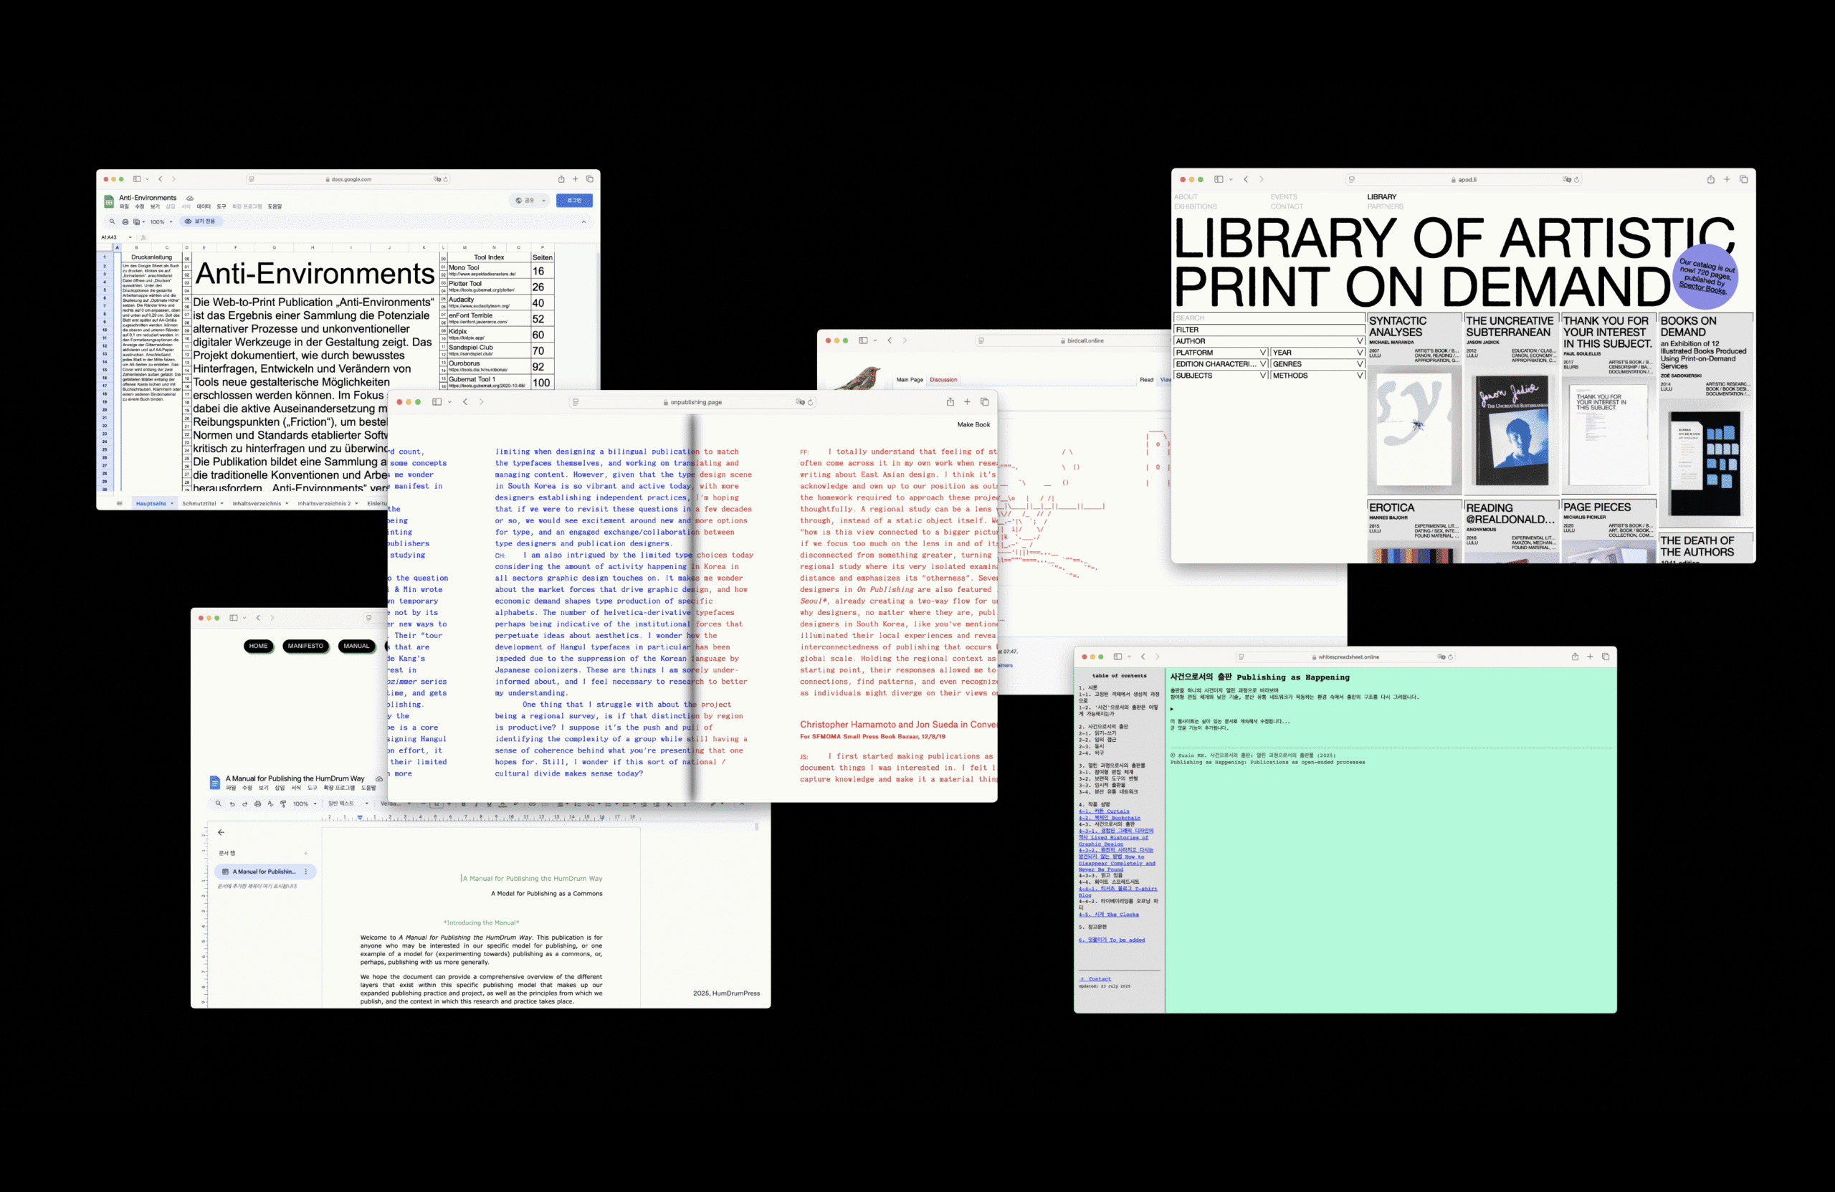The width and height of the screenshot is (1835, 1192).
Task: Open LIBRARY in apod.li navigation
Action: (x=1382, y=196)
